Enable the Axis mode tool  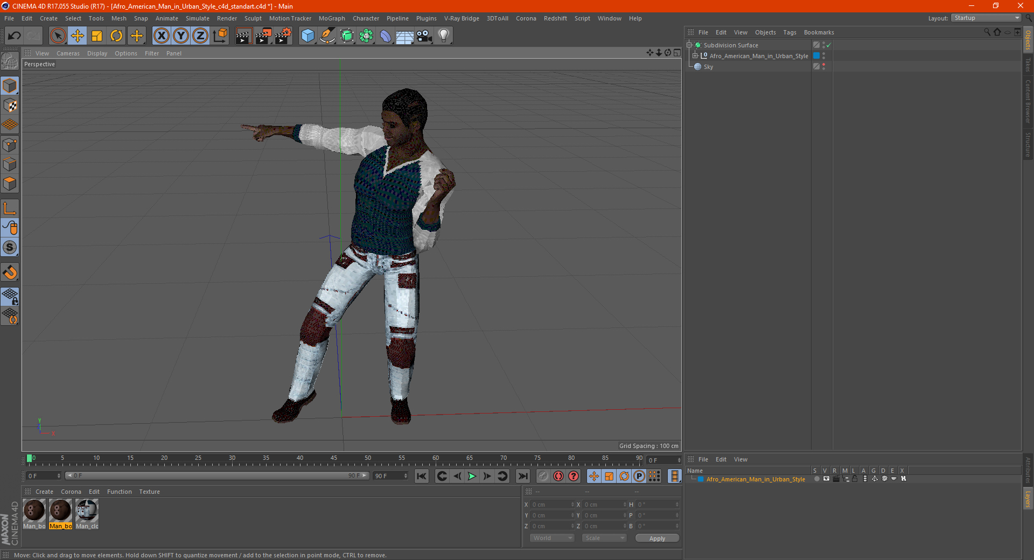click(x=10, y=208)
